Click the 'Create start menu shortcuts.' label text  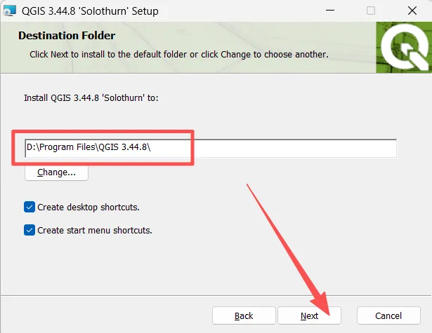pos(95,230)
